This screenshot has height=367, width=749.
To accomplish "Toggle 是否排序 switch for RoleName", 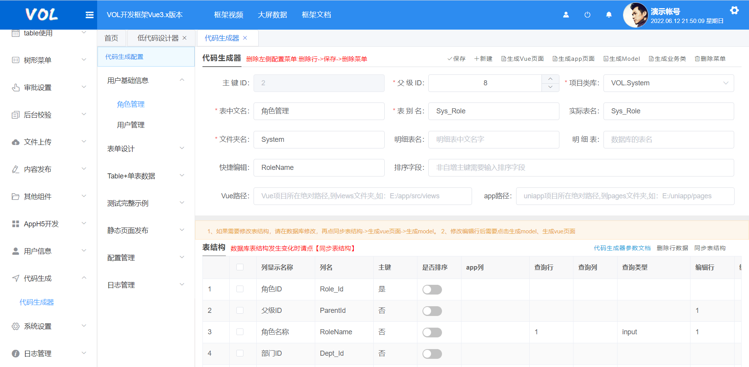I will click(x=432, y=332).
